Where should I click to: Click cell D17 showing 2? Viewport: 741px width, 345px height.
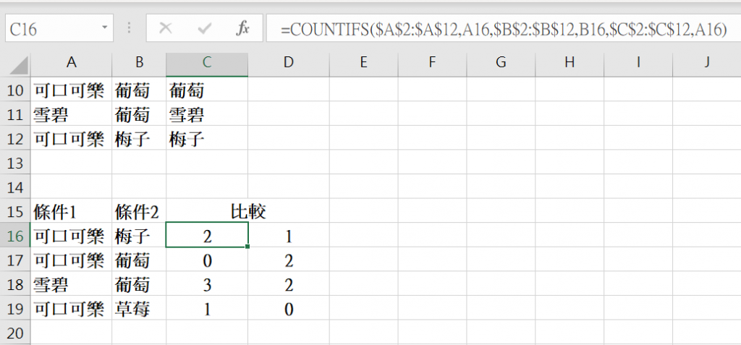[289, 260]
